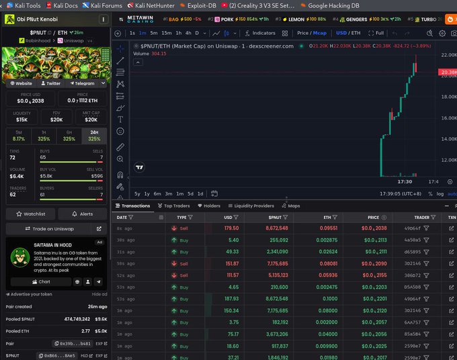Open the Maps tab
The image size is (457, 360).
291,206
